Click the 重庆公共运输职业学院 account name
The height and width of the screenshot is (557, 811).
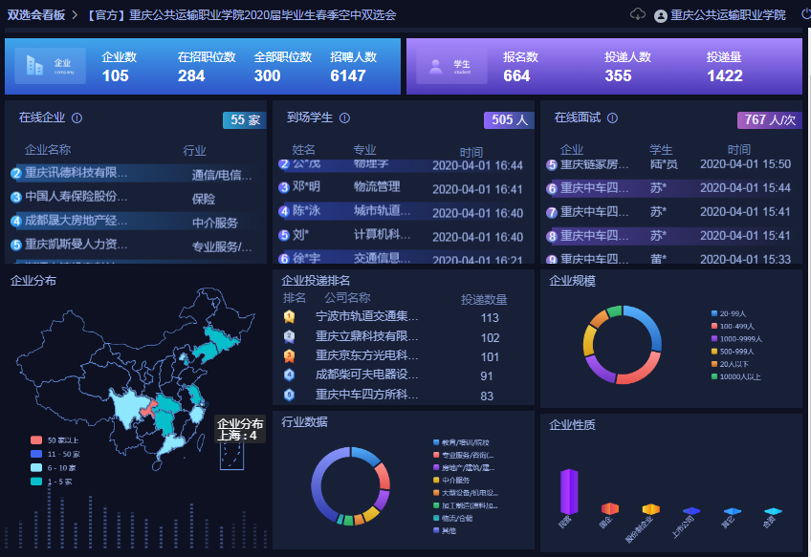(x=728, y=15)
